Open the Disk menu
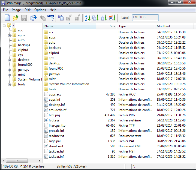This screenshot has height=170, width=196. (28, 10)
